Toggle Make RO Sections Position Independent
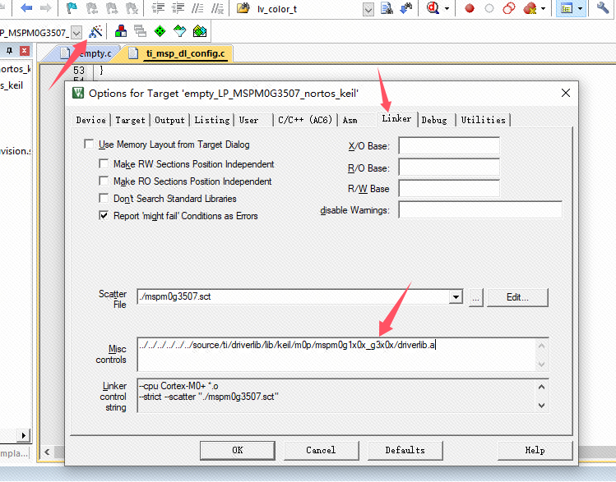Image resolution: width=616 pixels, height=482 pixels. [x=104, y=181]
